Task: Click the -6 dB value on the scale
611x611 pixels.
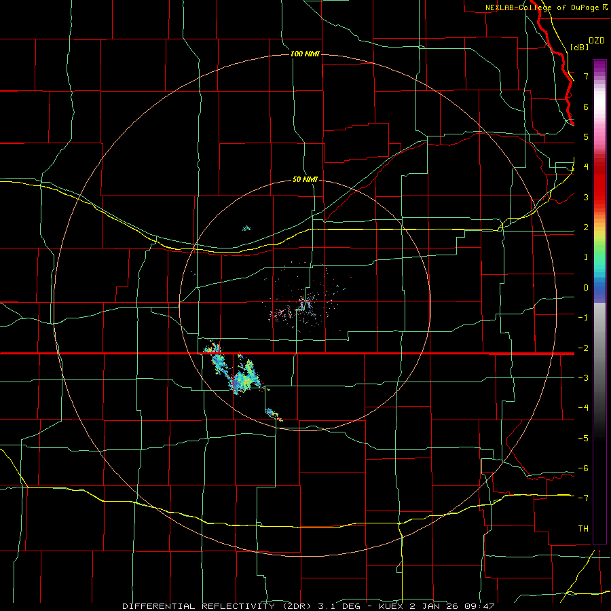Action: click(x=583, y=468)
